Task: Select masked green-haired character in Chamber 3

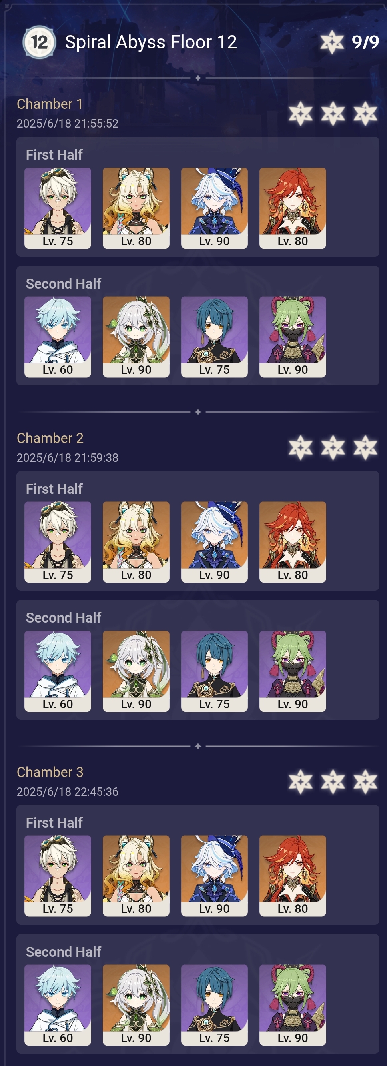Action: tap(293, 1005)
